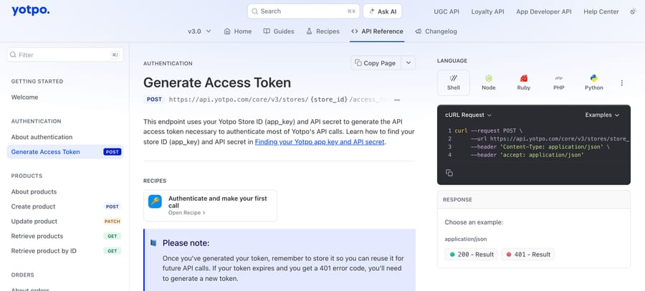Open Finding your Yotpo app key link
The image size is (645, 291).
[x=320, y=142]
